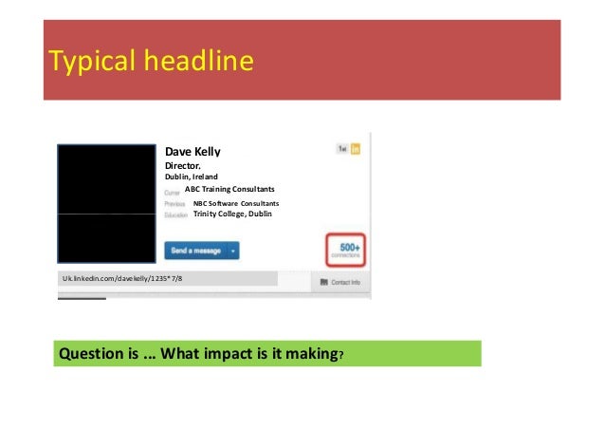Click the black profile photo placeholder
The image size is (605, 429).
tap(106, 204)
